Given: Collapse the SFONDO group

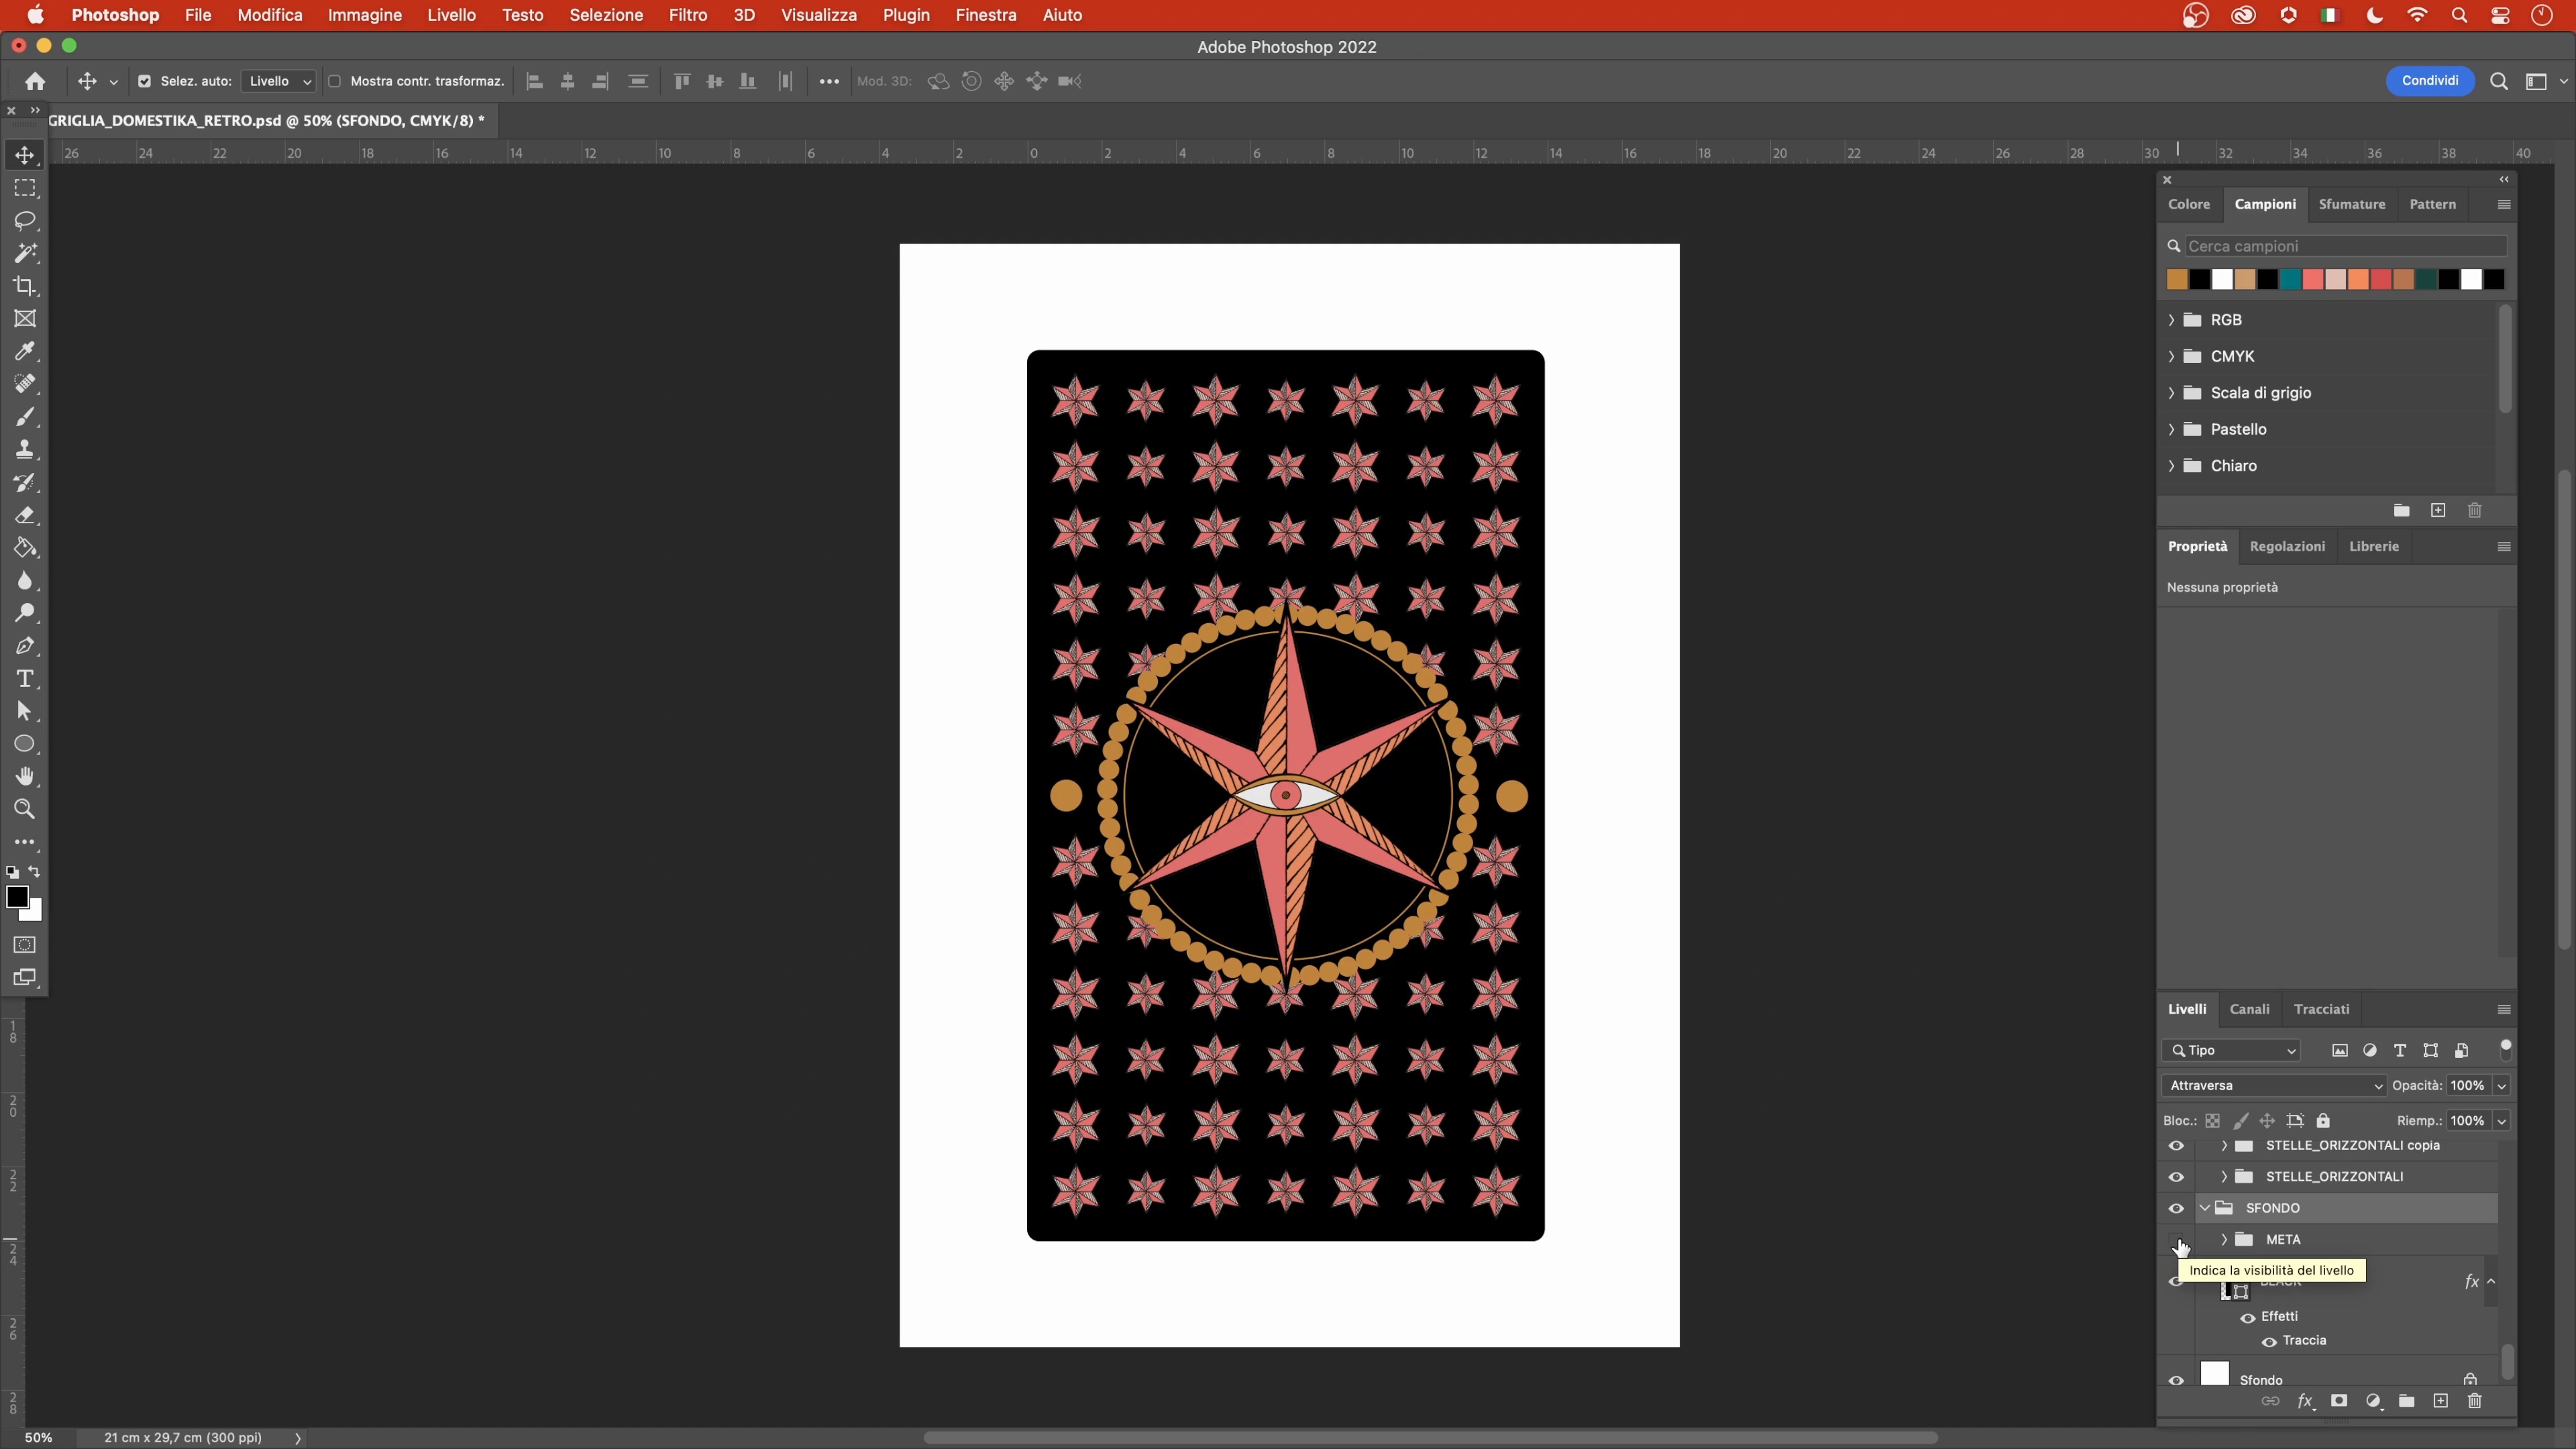Looking at the screenshot, I should click(x=2204, y=1208).
